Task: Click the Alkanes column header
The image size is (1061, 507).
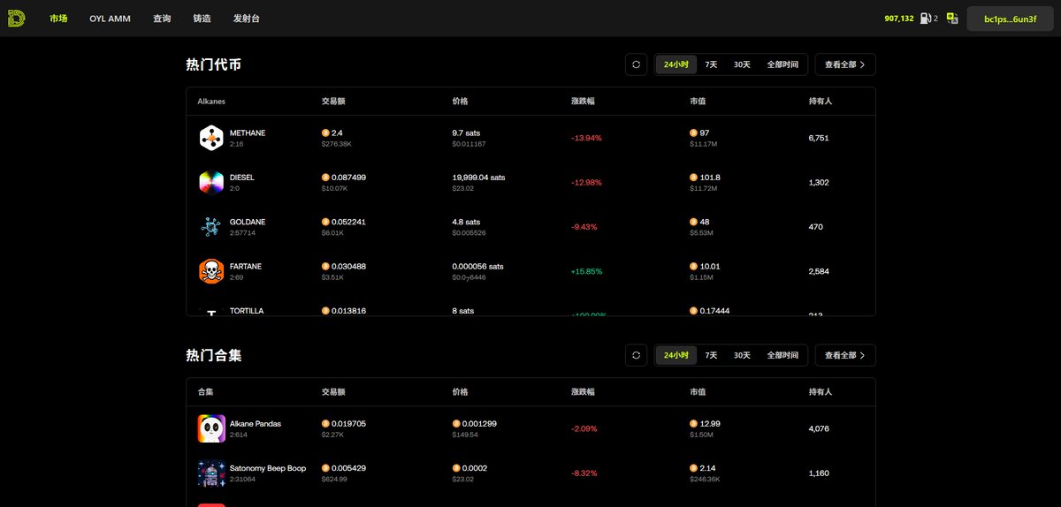Action: click(211, 102)
